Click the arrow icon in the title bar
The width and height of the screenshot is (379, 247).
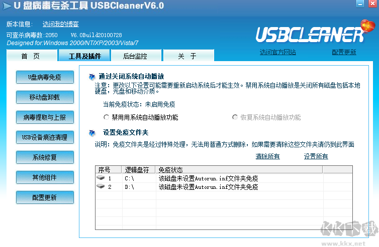(7, 6)
